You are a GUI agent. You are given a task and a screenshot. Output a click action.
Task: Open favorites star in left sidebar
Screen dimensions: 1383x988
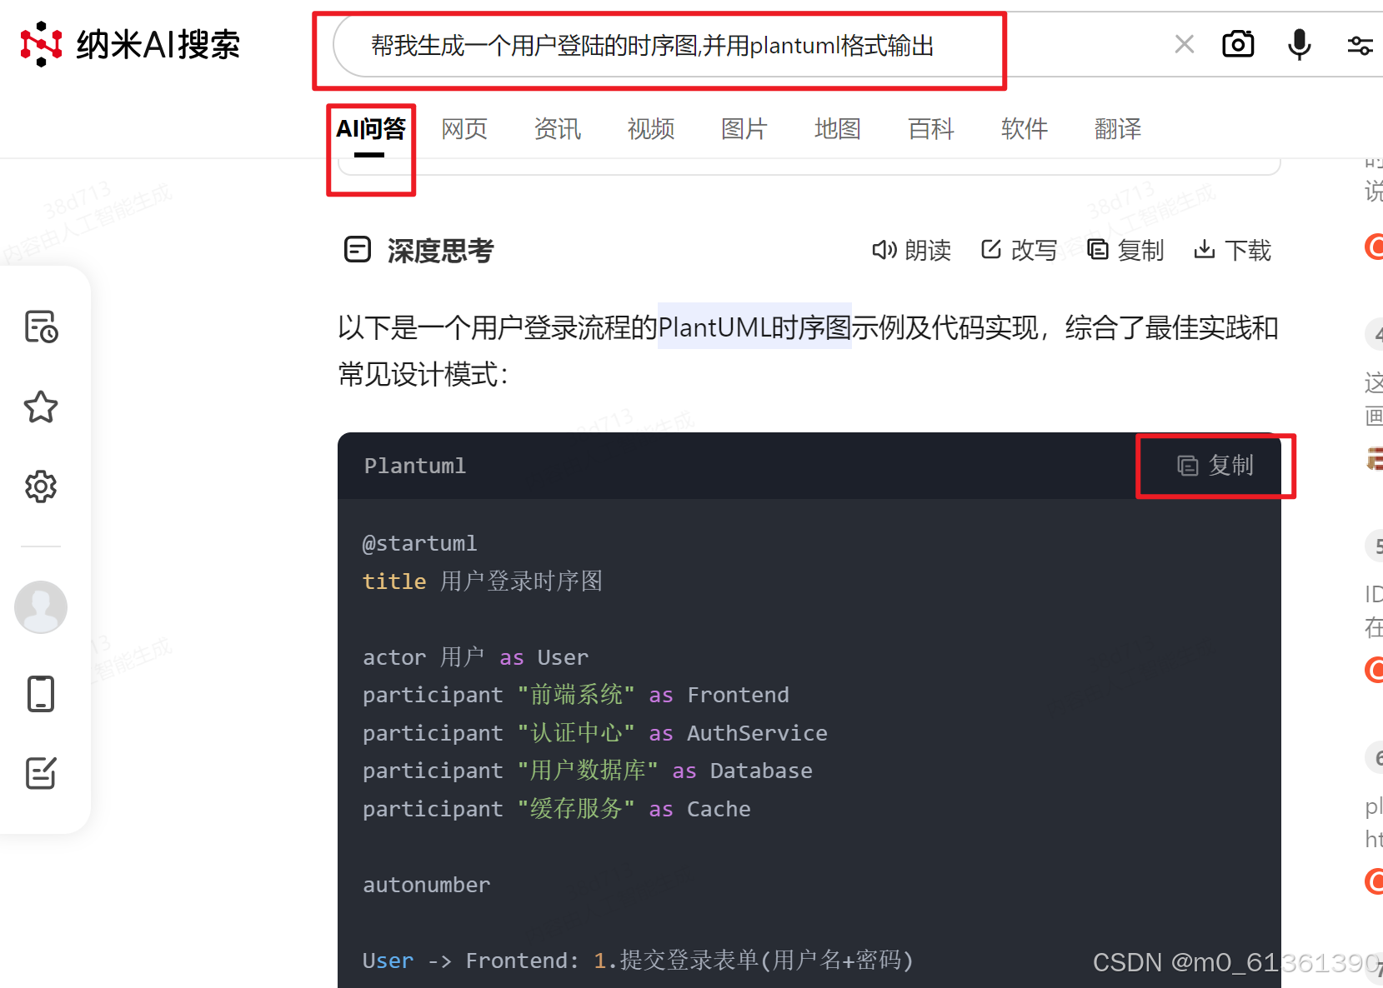[40, 407]
